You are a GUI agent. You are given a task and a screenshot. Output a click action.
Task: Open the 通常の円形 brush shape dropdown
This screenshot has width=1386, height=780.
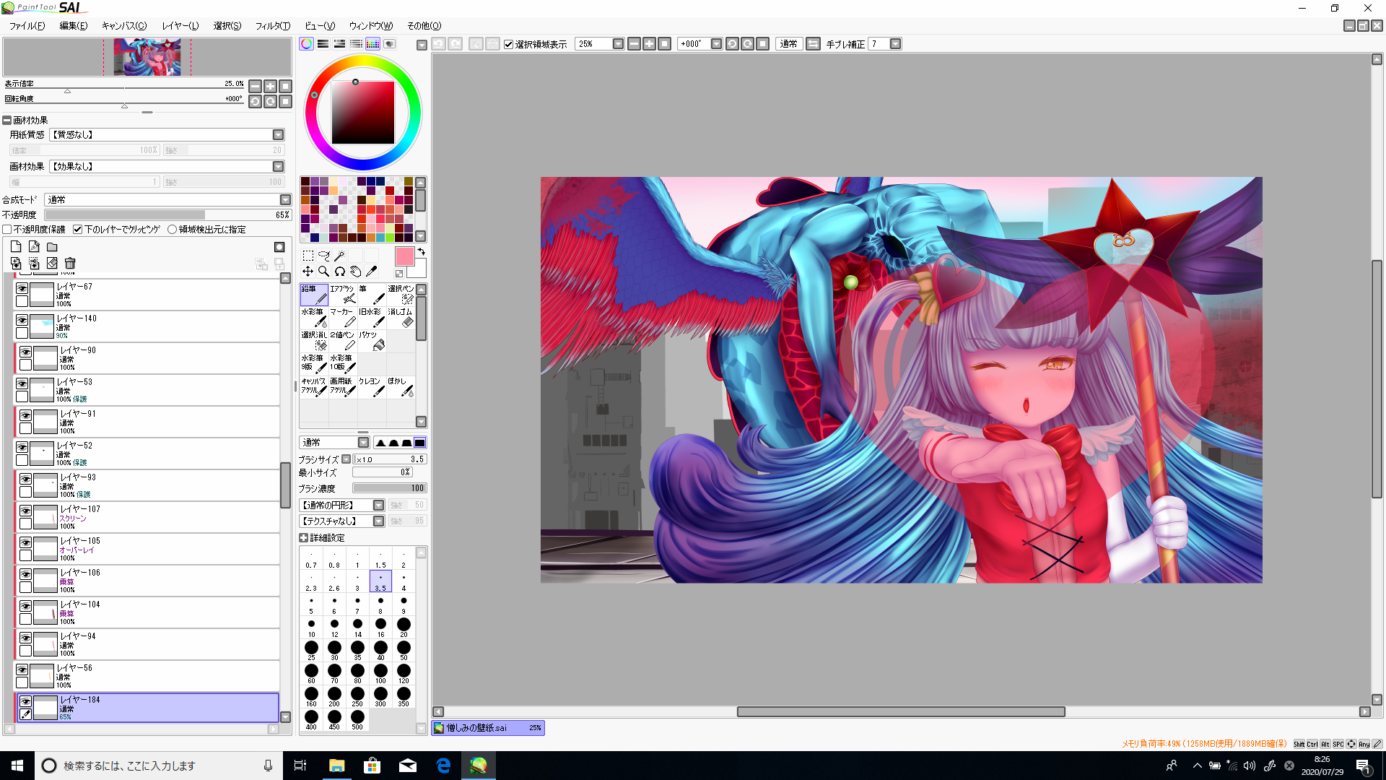pos(342,505)
